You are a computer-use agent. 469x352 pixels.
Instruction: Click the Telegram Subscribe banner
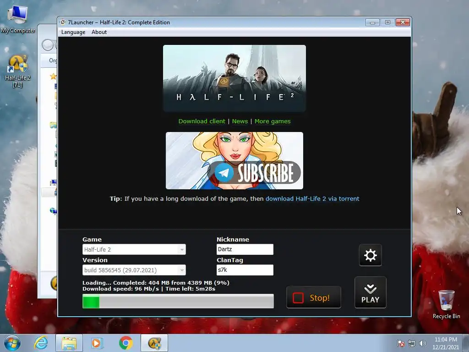pyautogui.click(x=234, y=161)
